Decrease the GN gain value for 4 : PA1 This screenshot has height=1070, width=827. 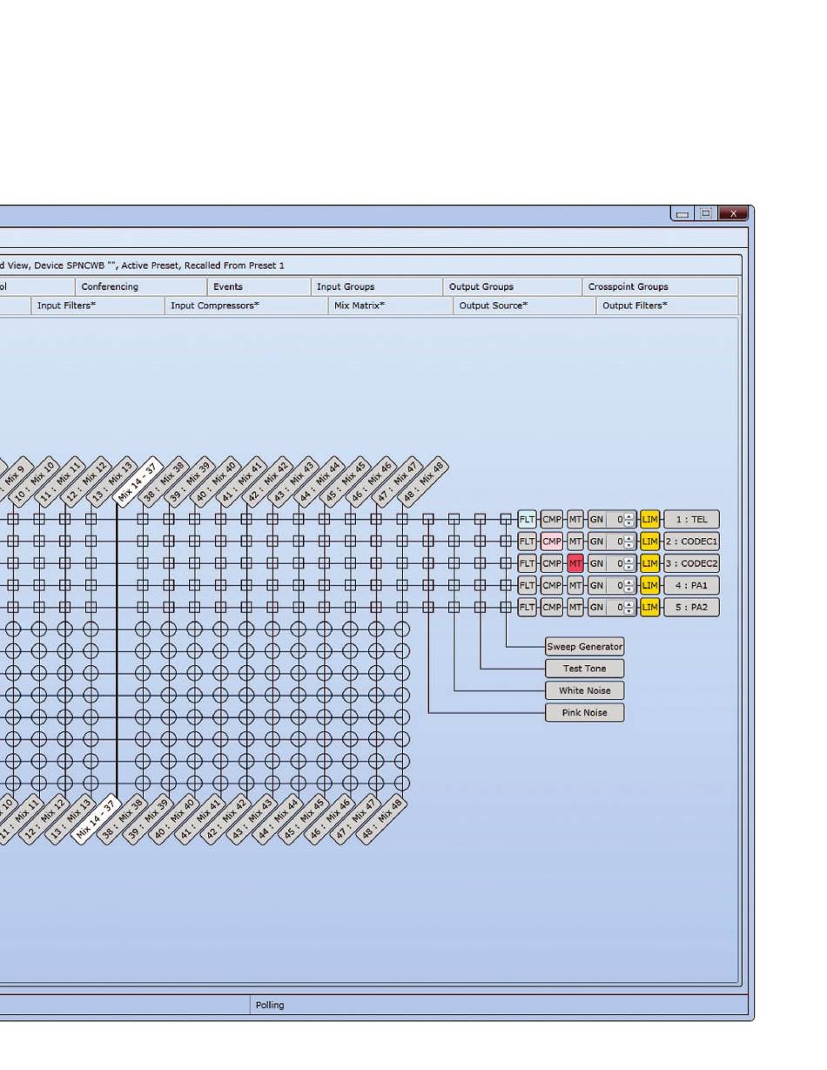[x=629, y=589]
